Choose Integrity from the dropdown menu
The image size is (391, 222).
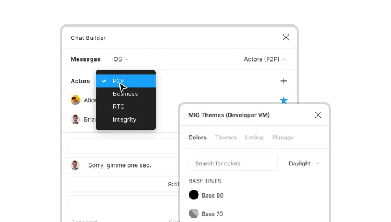pyautogui.click(x=126, y=119)
